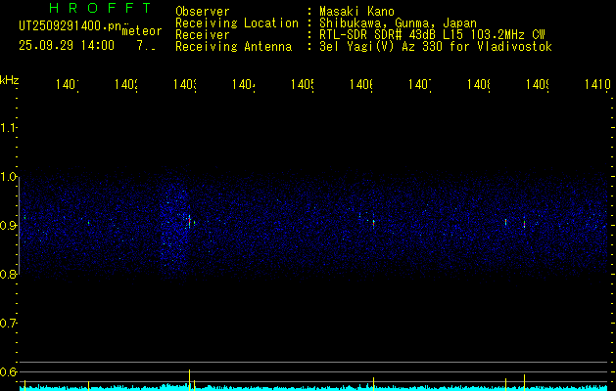Click the 0.7 kHz frequency axis label
The image size is (616, 391).
(9, 324)
